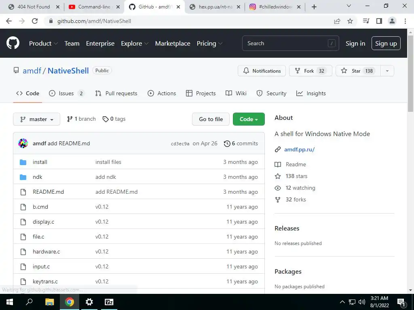Star the repository with Star button
The height and width of the screenshot is (310, 414).
click(x=358, y=71)
